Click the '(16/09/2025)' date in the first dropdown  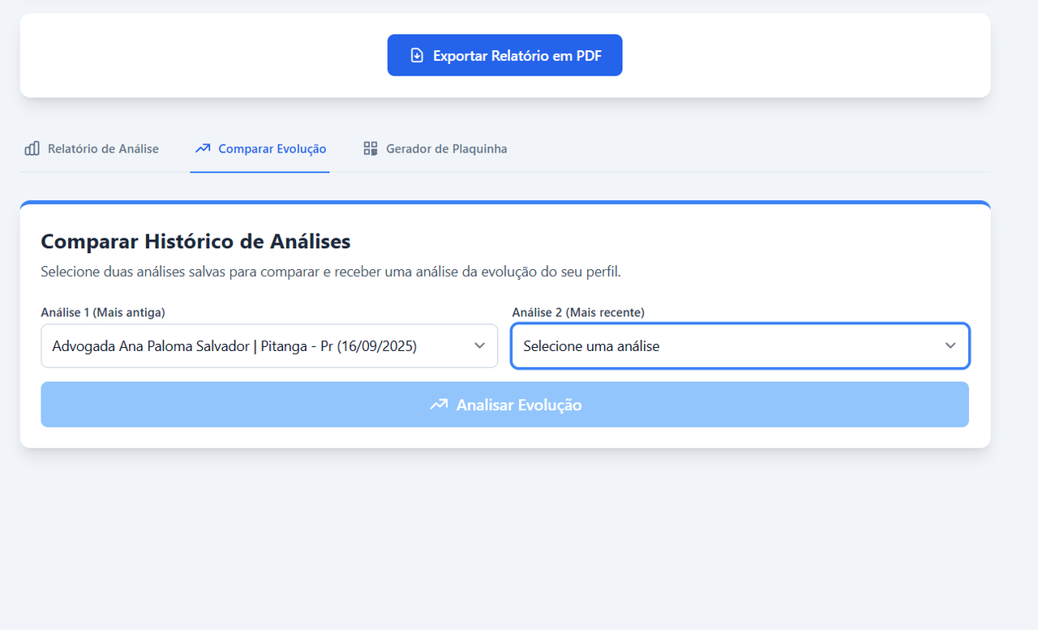pyautogui.click(x=377, y=346)
